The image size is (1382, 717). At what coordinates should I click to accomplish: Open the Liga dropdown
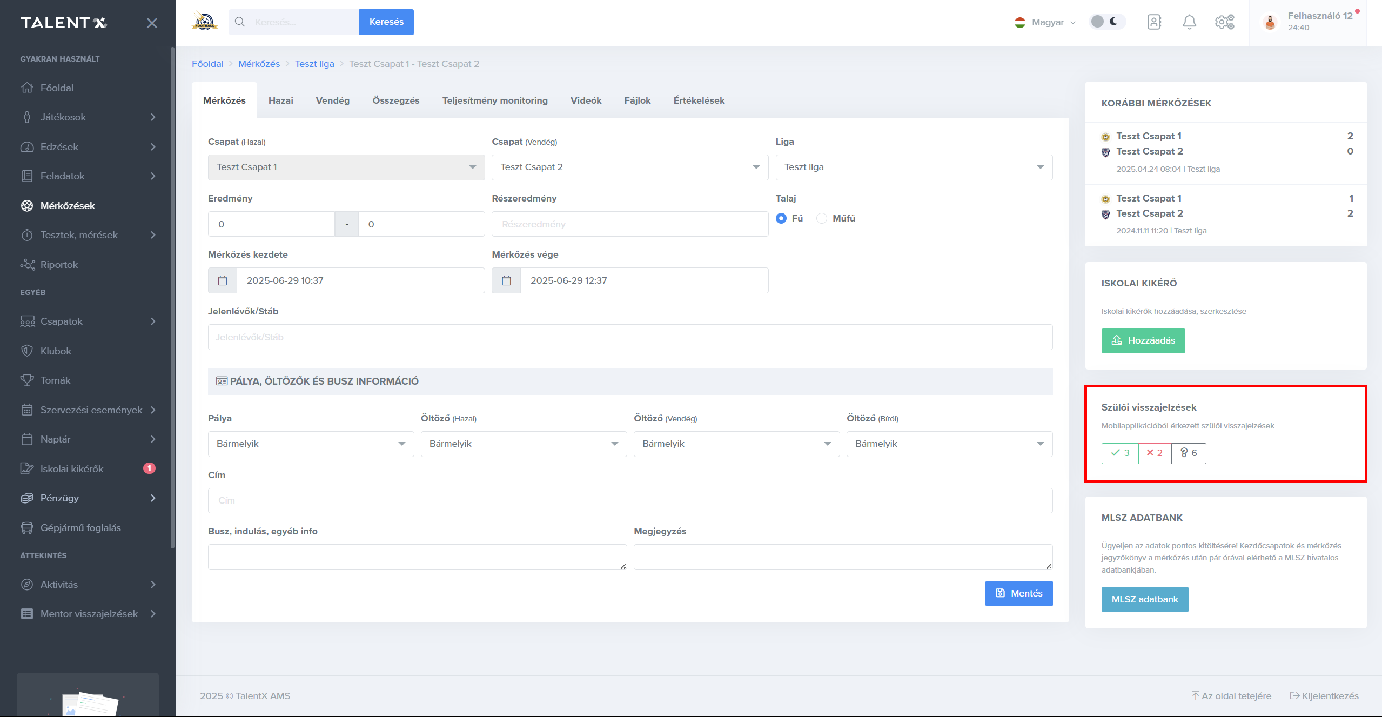(x=914, y=167)
